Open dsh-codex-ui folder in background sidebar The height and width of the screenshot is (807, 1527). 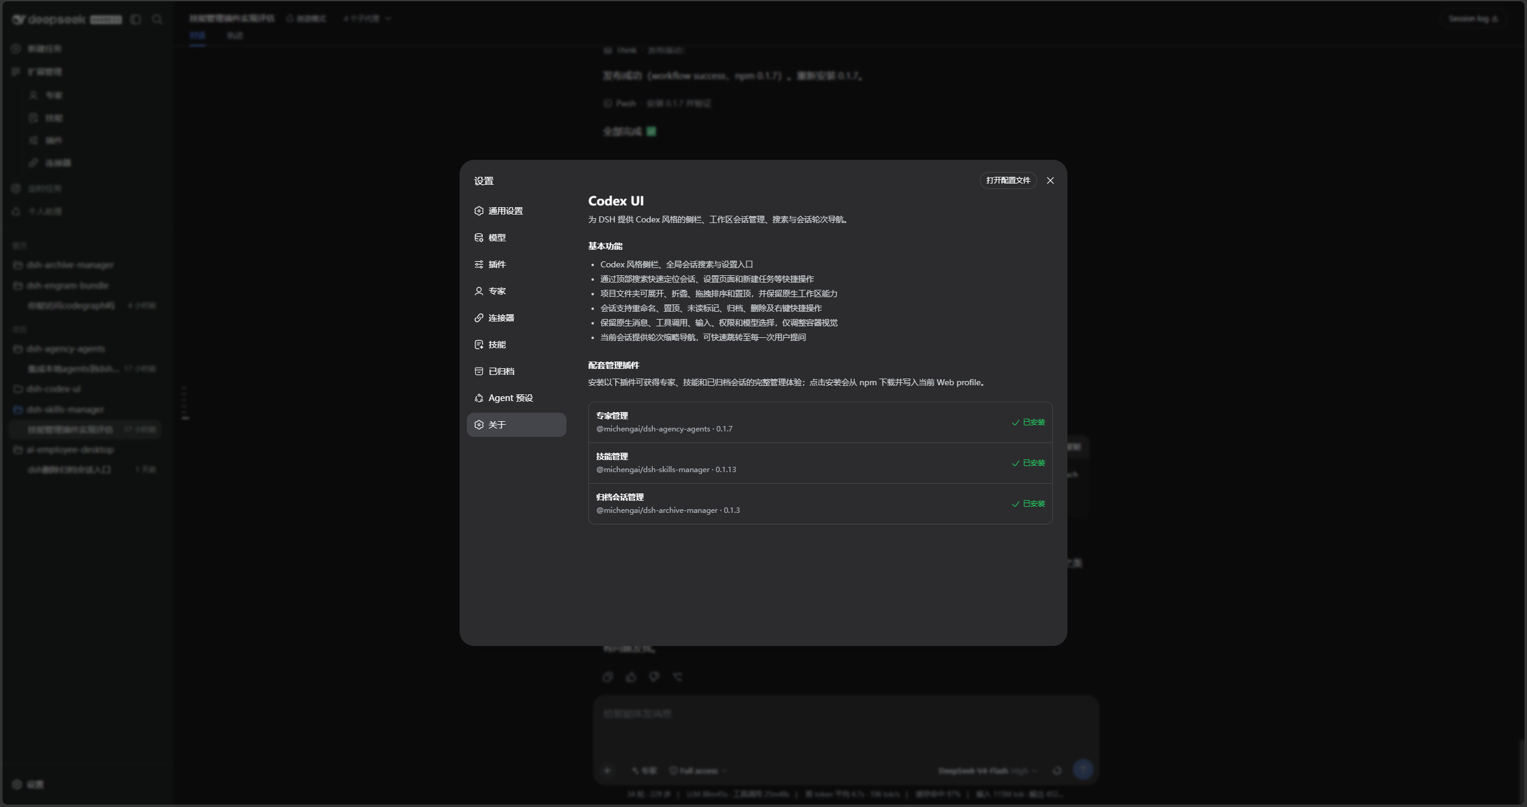[85, 389]
